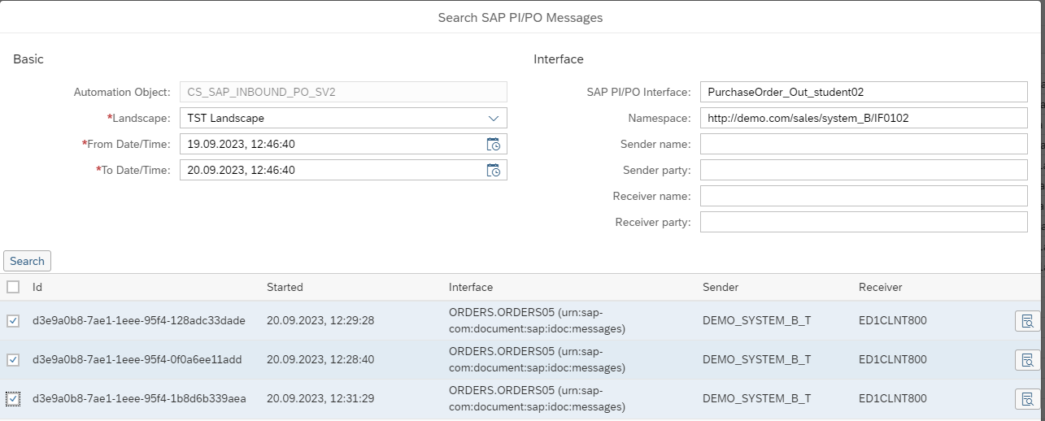Click DEMO_SYSTEM_B_T sender in 12:28:40 row
Screen dimensions: 1045x421
[x=756, y=360]
